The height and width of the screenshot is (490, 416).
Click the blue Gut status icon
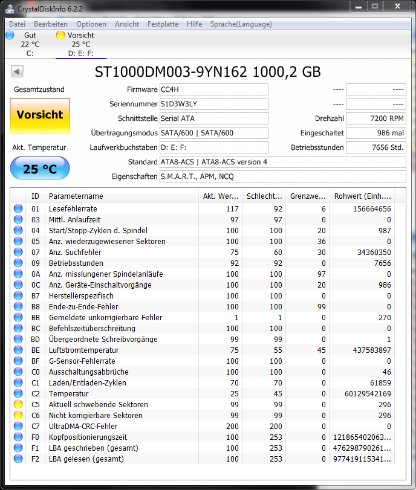coord(10,35)
